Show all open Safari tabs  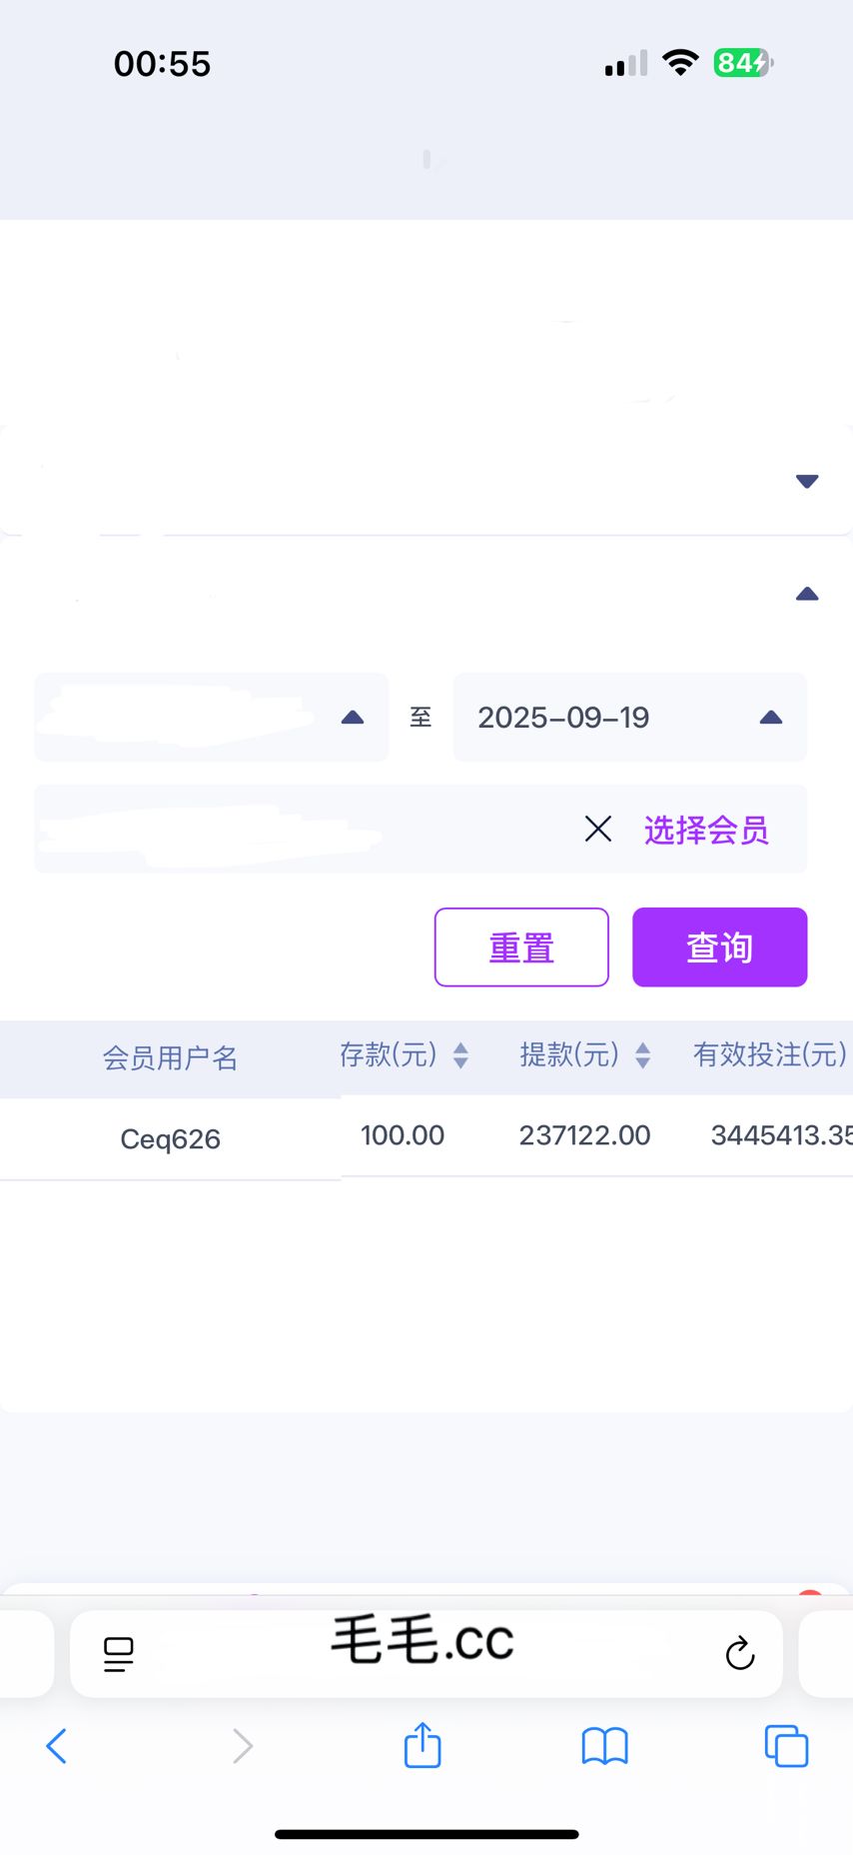click(x=786, y=1746)
